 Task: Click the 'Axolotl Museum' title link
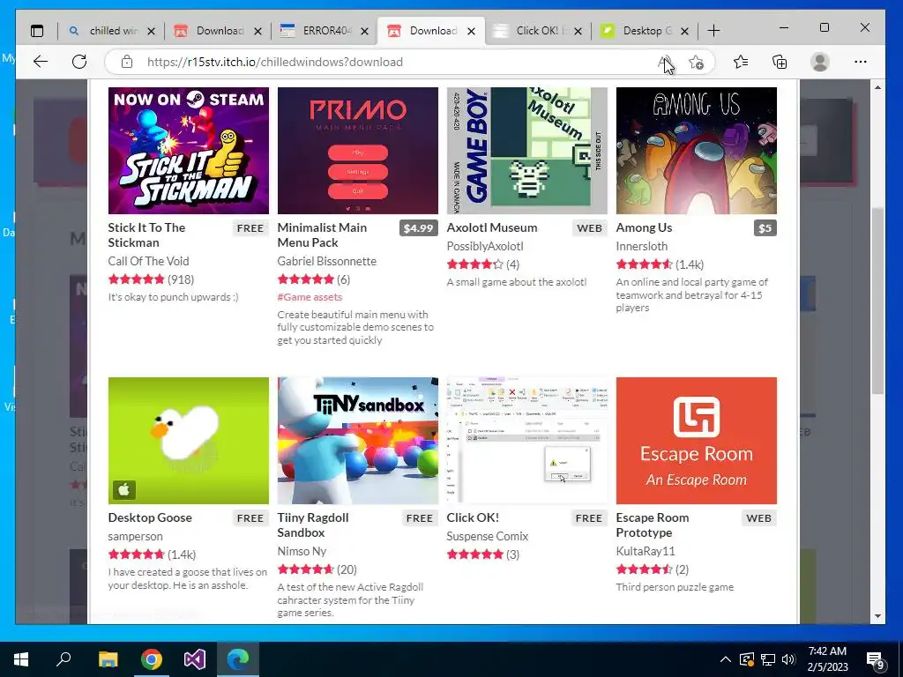492,227
